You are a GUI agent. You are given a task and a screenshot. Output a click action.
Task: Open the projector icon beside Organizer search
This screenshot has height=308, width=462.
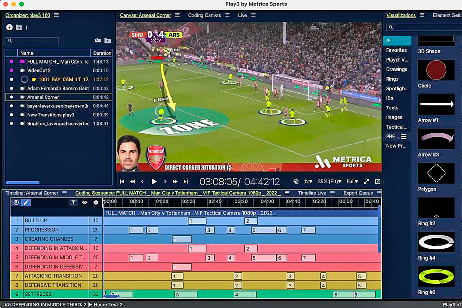pyautogui.click(x=98, y=40)
